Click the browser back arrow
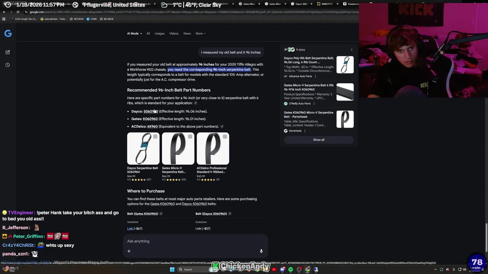The width and height of the screenshot is (488, 274). [x=4, y=12]
